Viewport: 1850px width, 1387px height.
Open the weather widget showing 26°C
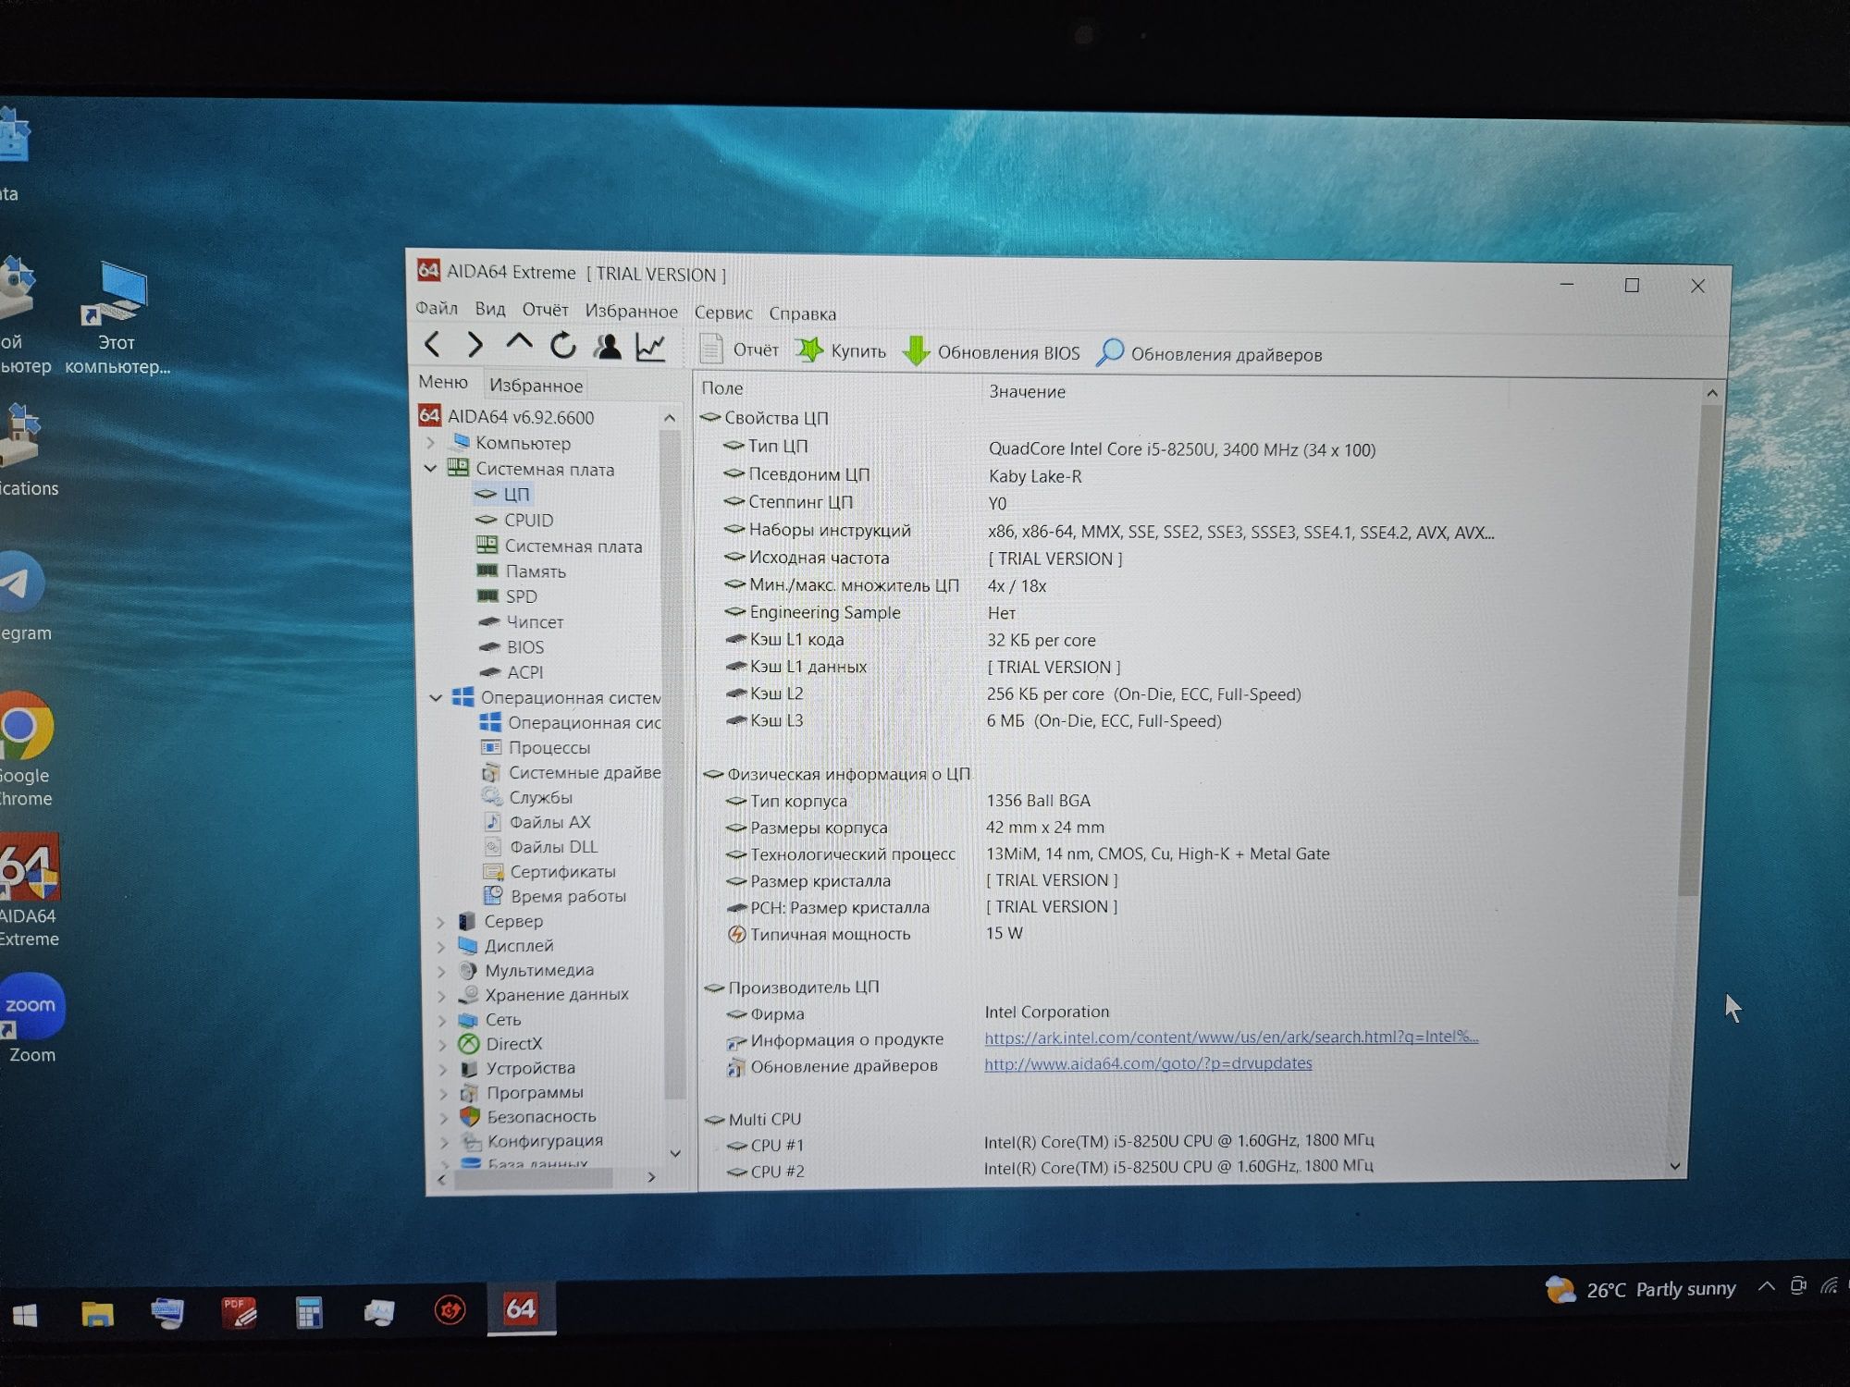click(1641, 1289)
